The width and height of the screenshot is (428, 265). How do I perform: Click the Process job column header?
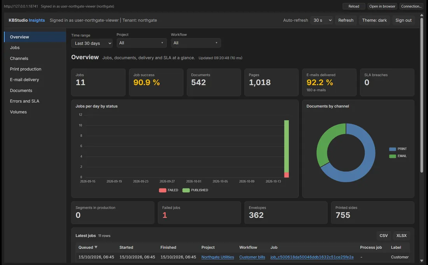coord(371,247)
